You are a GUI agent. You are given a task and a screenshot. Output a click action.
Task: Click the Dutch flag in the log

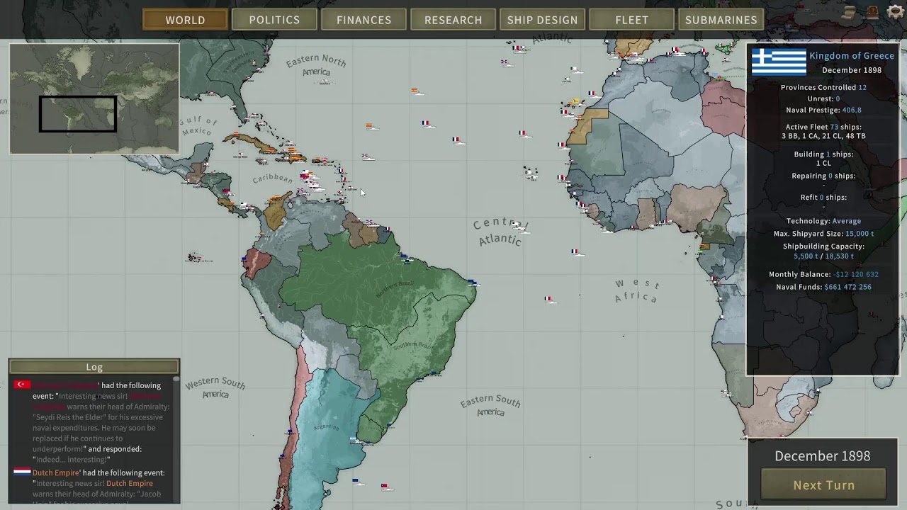point(22,472)
